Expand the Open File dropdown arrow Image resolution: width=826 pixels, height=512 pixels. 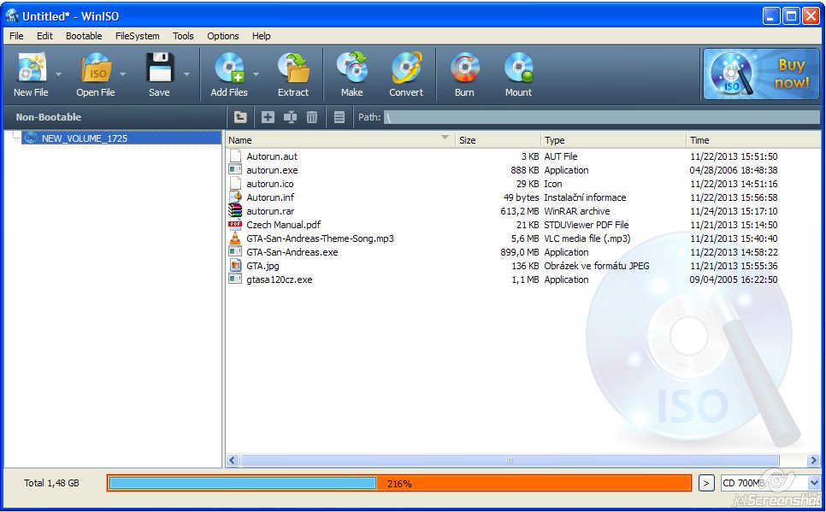pyautogui.click(x=122, y=74)
